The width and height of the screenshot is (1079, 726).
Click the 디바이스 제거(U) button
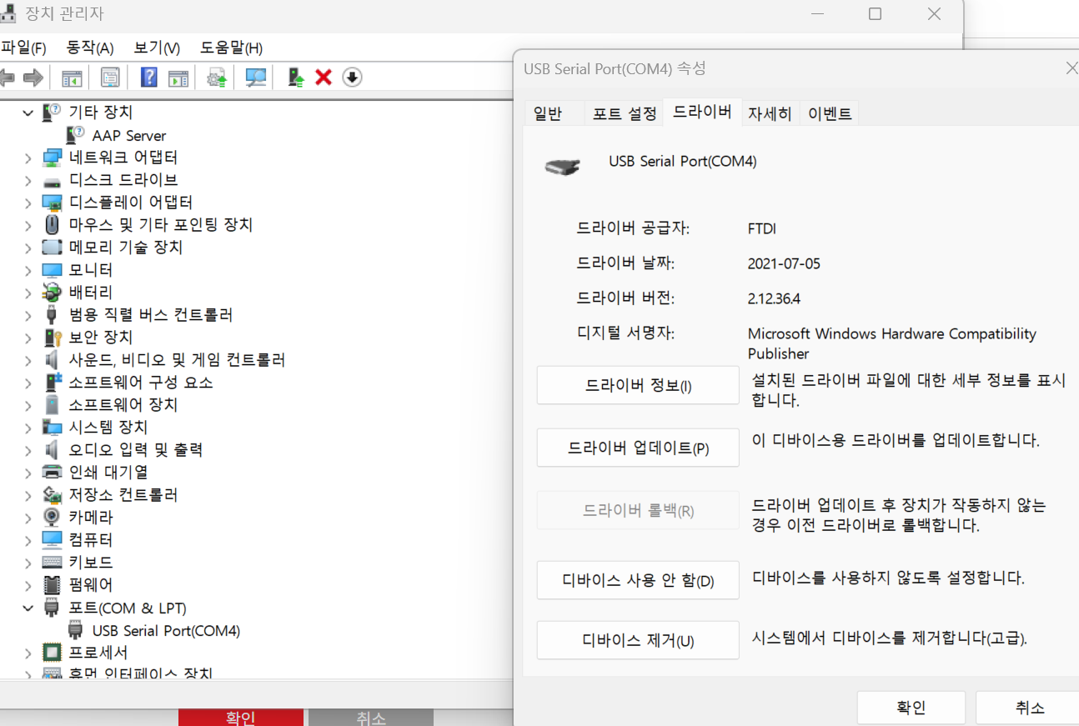pyautogui.click(x=638, y=640)
